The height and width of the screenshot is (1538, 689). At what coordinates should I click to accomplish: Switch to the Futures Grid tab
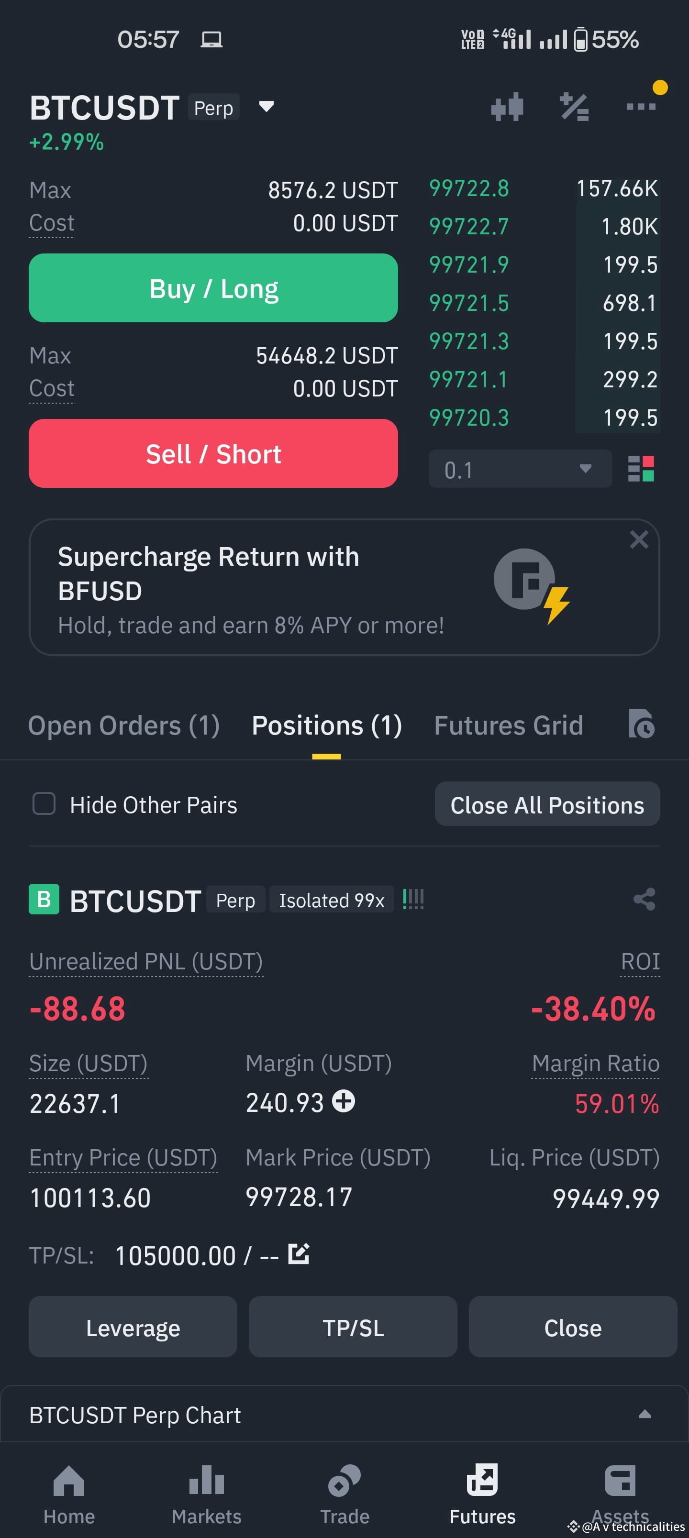tap(508, 725)
